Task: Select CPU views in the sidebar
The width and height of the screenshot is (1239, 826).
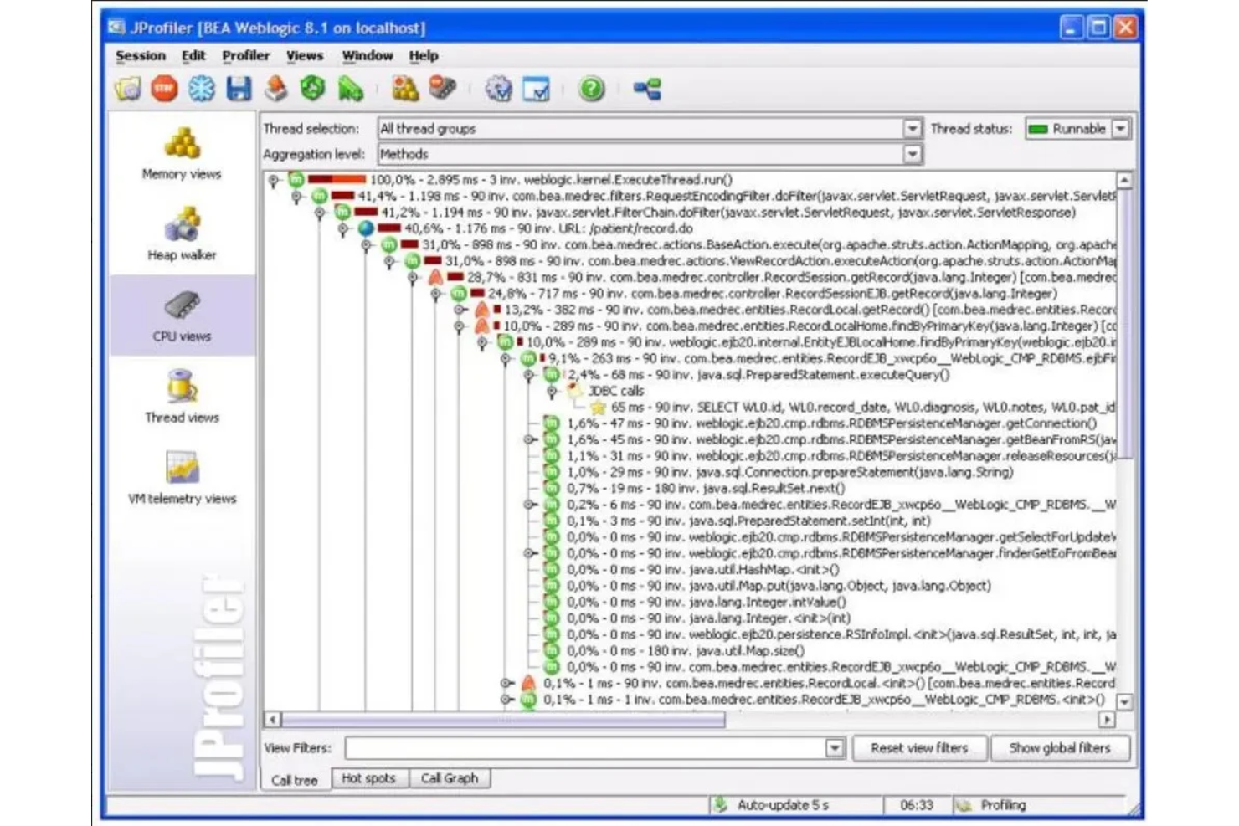Action: pos(181,316)
